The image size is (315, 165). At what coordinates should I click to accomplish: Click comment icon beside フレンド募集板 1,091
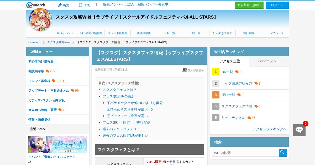click(54, 81)
